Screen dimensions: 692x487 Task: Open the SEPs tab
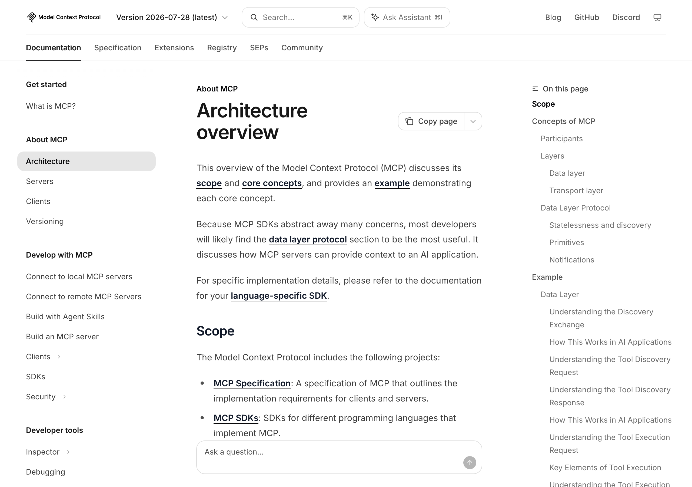(x=259, y=48)
